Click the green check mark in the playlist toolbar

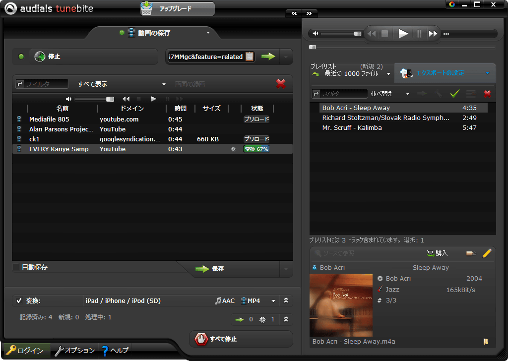point(455,94)
